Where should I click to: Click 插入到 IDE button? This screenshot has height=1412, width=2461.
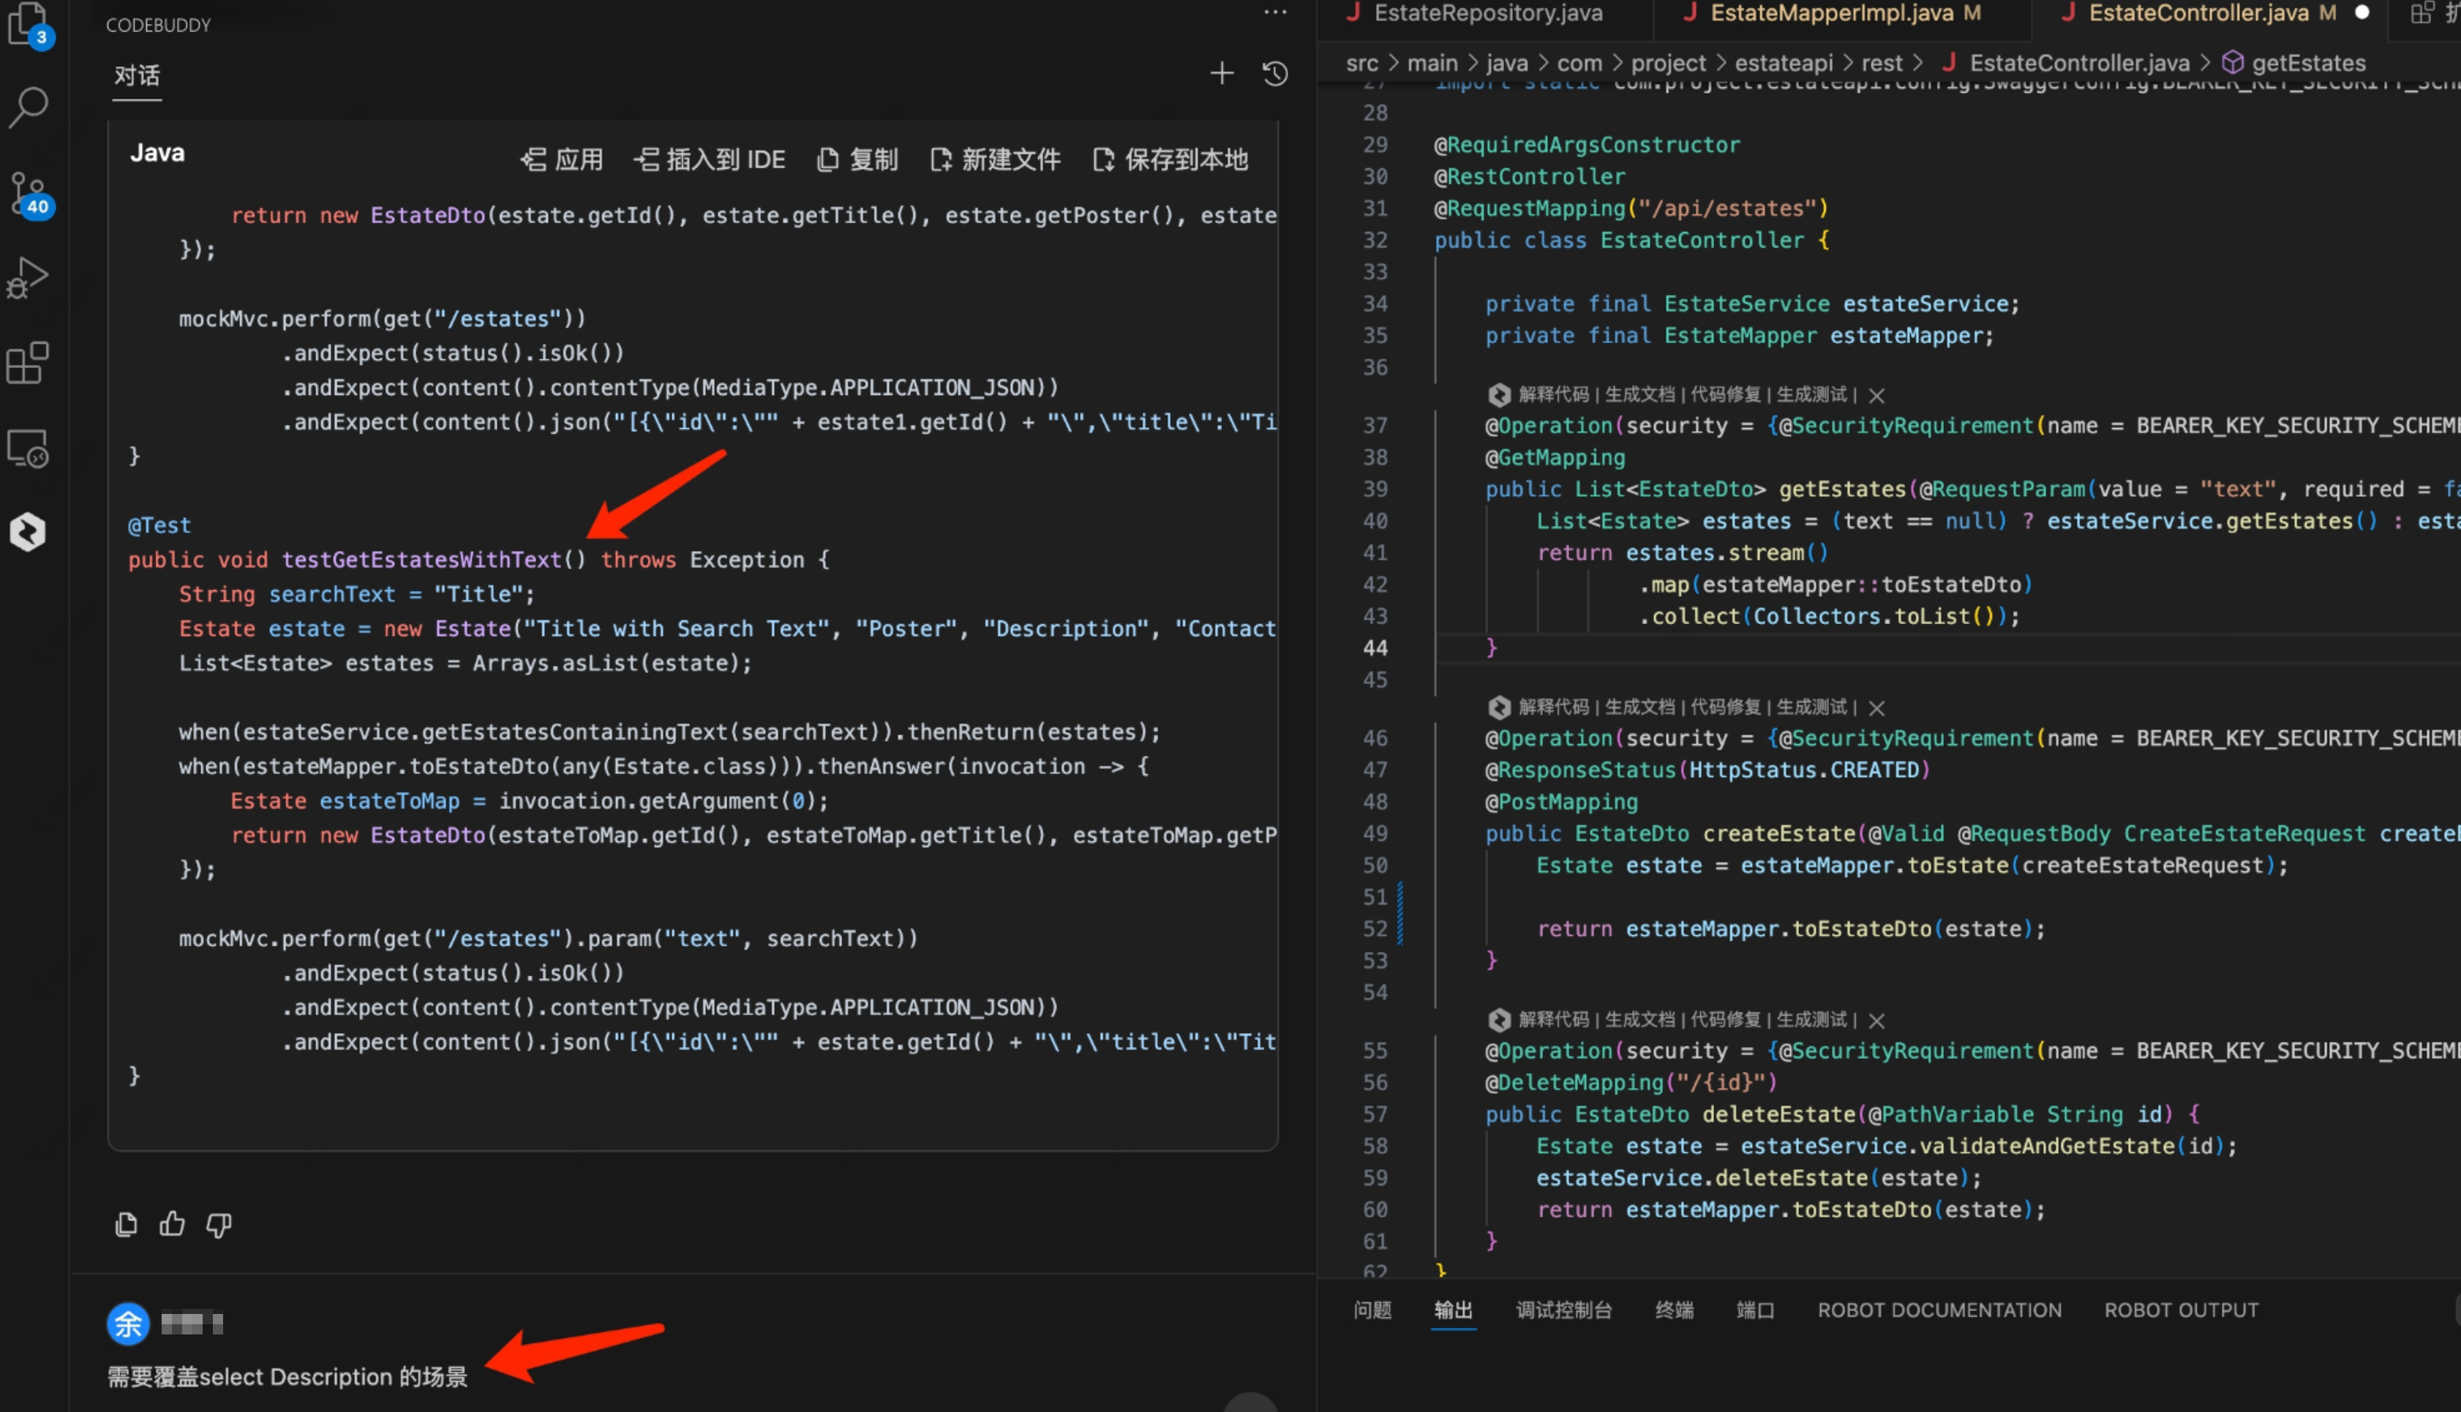[x=710, y=160]
